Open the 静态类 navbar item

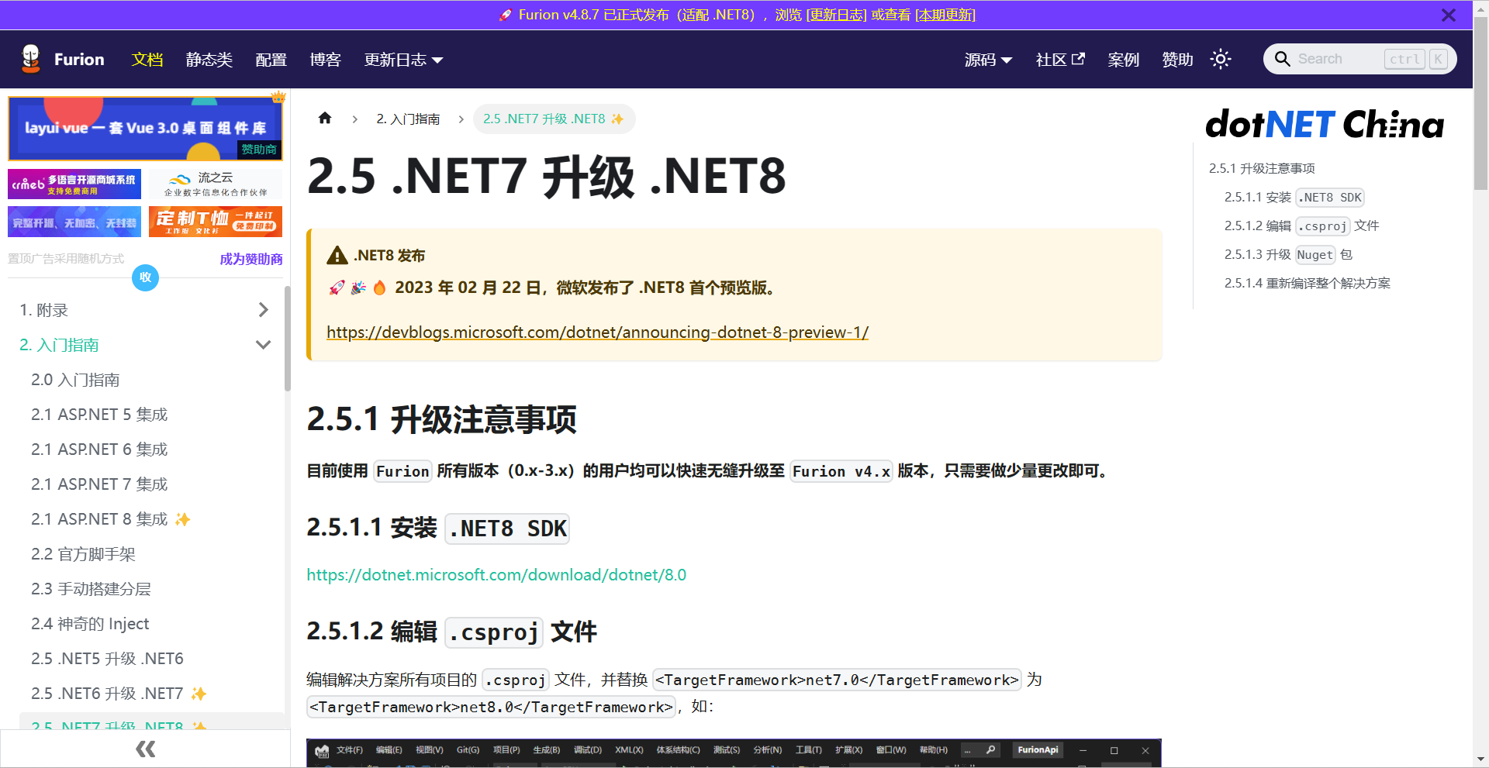point(209,60)
